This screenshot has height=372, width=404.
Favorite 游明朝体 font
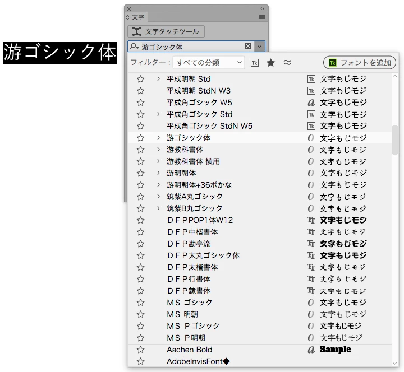tap(140, 173)
